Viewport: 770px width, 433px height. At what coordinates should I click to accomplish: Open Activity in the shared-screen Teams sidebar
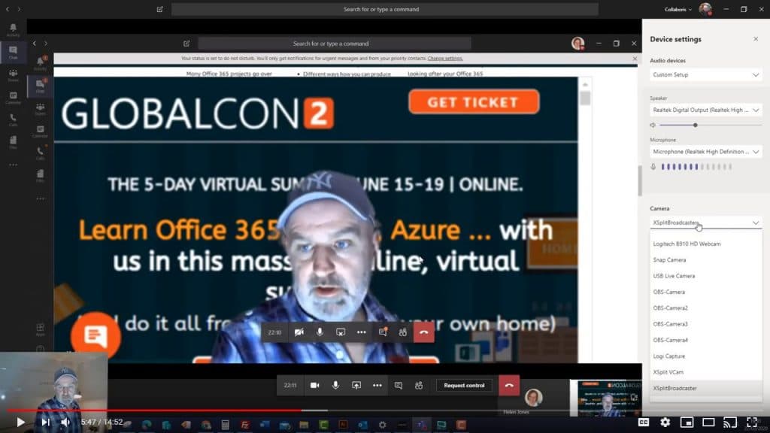[41, 63]
